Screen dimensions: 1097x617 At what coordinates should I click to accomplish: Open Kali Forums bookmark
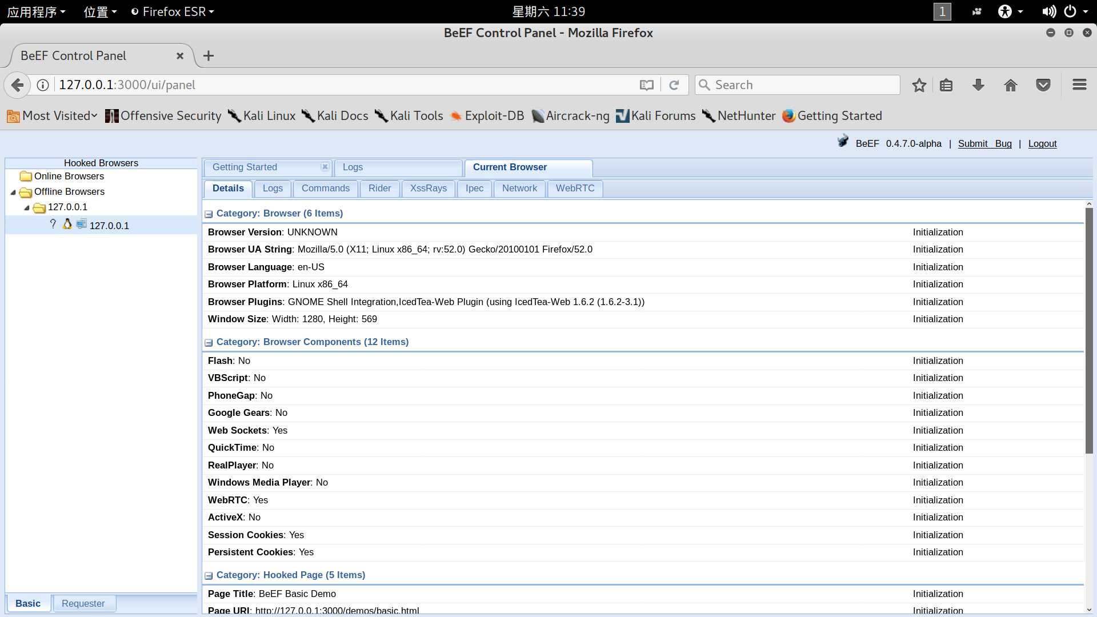(656, 116)
